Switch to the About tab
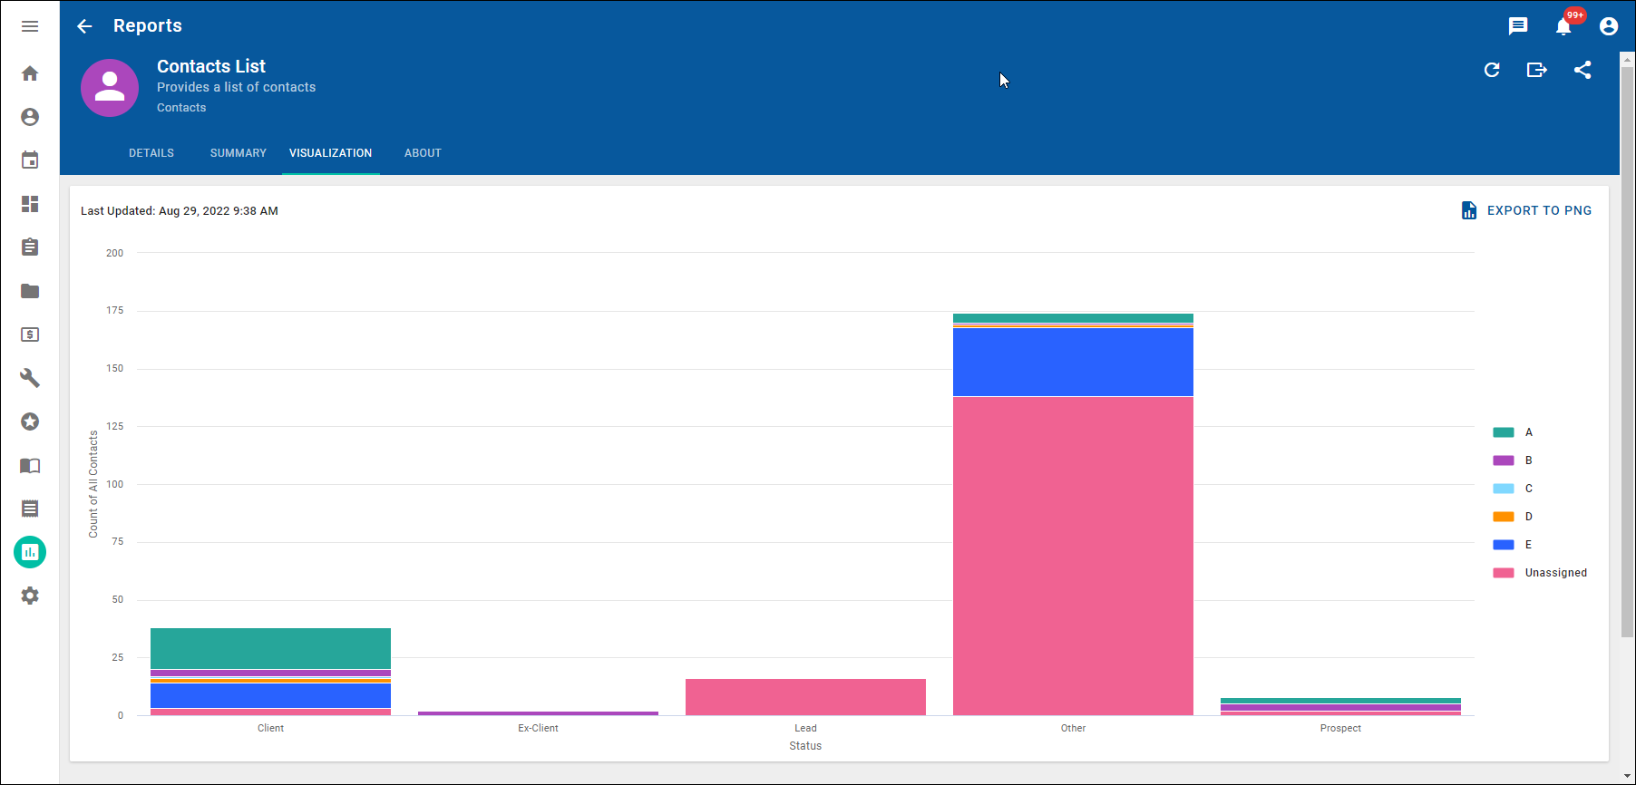 pos(423,153)
